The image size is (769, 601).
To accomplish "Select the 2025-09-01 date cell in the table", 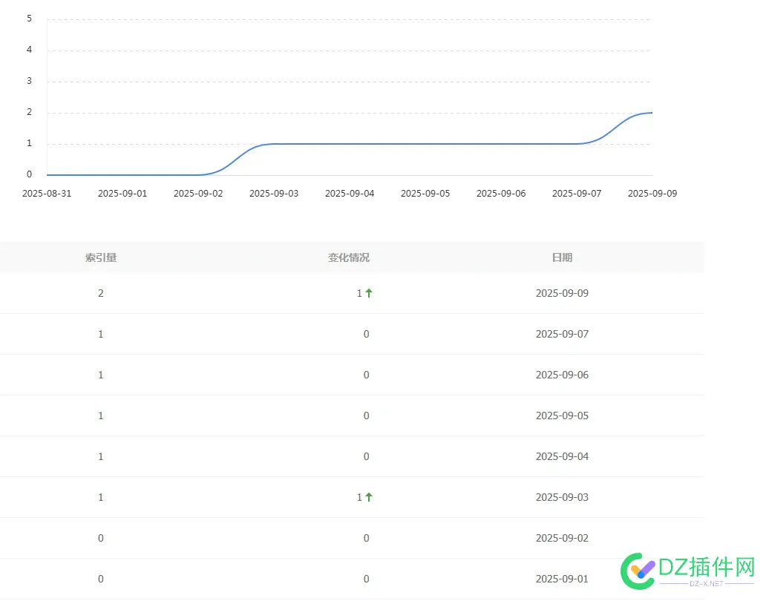I will pos(562,579).
